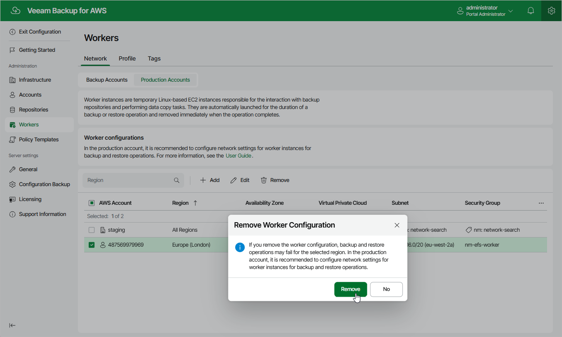The height and width of the screenshot is (337, 562).
Task: Click the Configuration Backup gear icon
Action: 12,184
